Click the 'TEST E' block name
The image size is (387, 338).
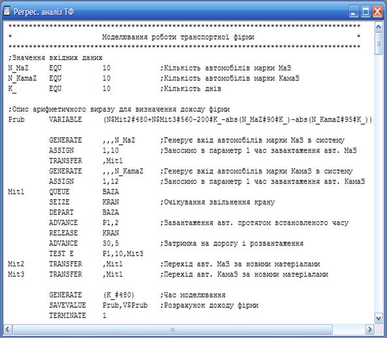(61, 253)
